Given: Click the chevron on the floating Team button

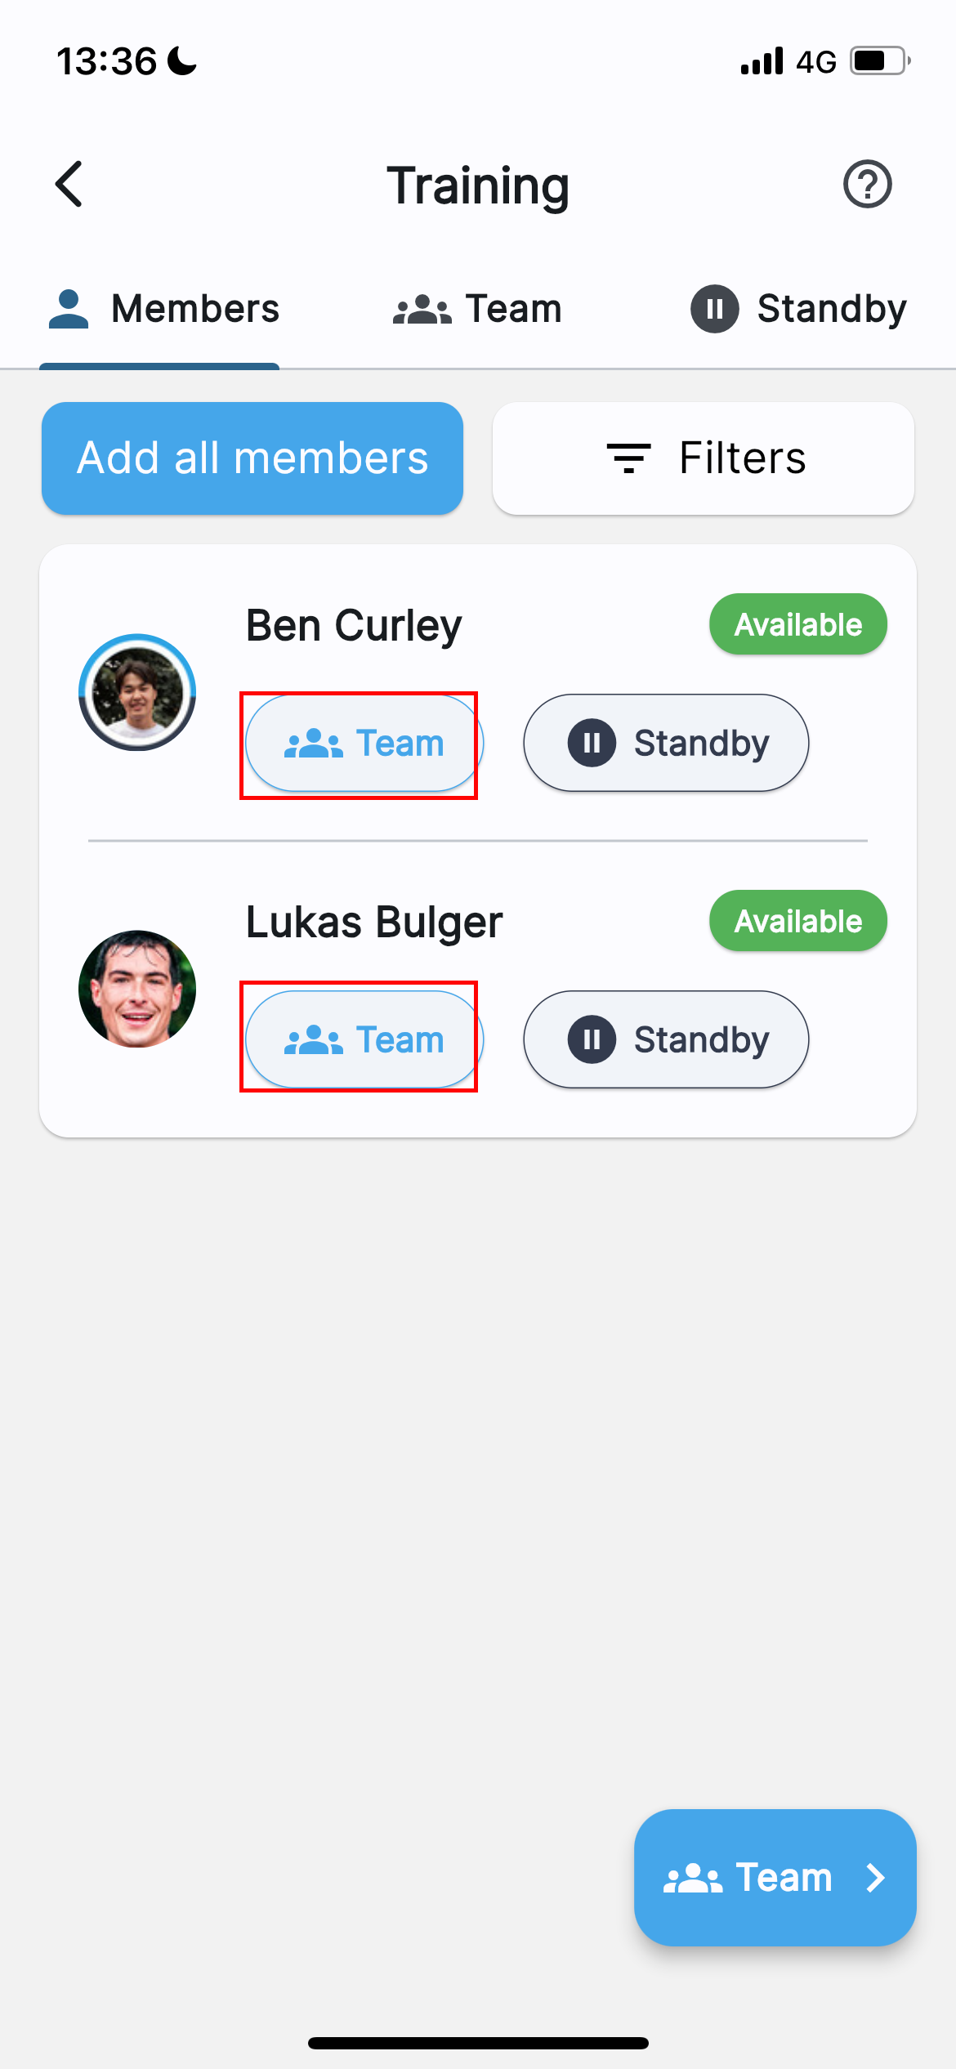Looking at the screenshot, I should pyautogui.click(x=875, y=1878).
